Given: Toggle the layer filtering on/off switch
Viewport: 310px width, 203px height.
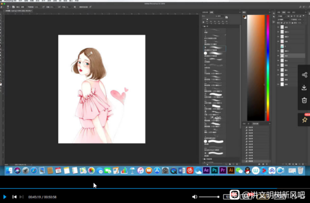Looking at the screenshot, I should 304,16.
